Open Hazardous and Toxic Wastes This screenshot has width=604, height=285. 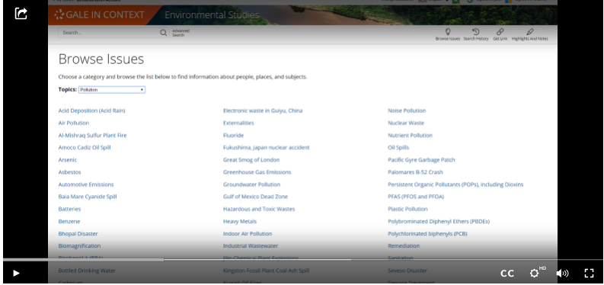[x=259, y=209]
